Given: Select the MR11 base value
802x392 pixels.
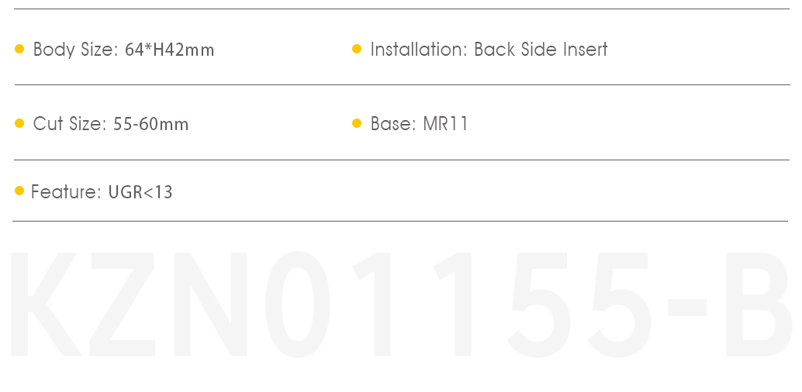Looking at the screenshot, I should (x=445, y=124).
